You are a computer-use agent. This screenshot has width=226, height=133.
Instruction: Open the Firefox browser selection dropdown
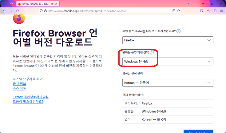pyautogui.click(x=168, y=40)
